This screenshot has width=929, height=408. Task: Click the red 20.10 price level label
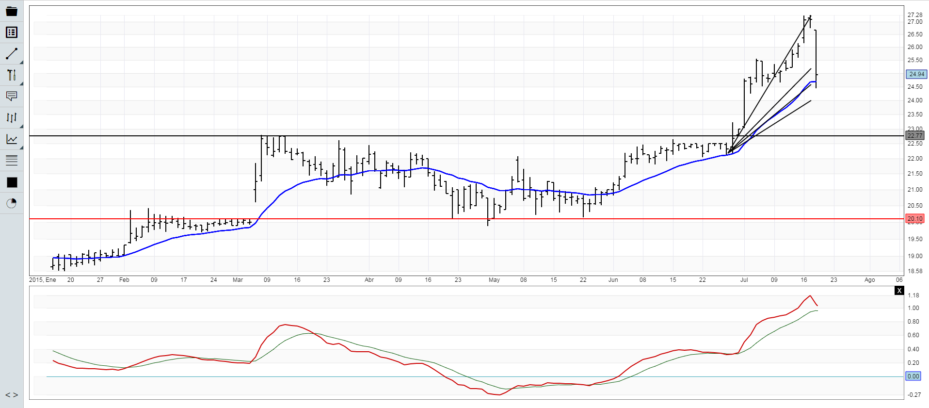[x=915, y=219]
